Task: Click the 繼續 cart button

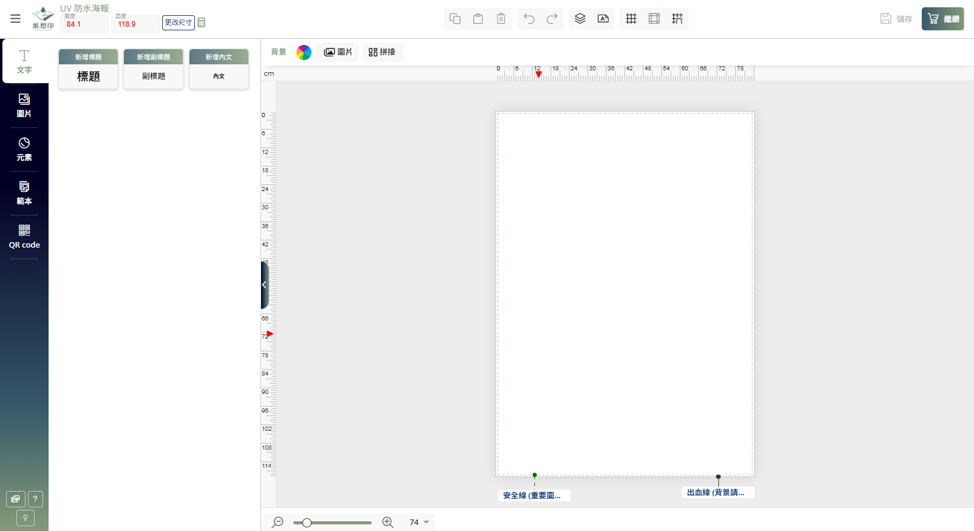Action: click(942, 19)
